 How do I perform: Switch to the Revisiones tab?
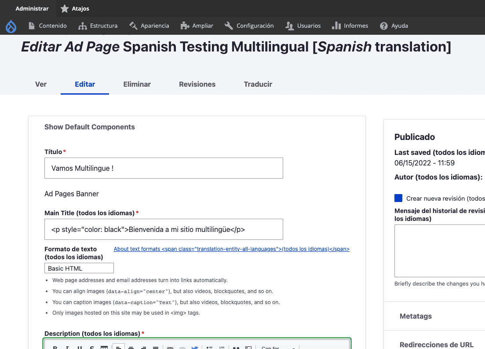(x=197, y=84)
